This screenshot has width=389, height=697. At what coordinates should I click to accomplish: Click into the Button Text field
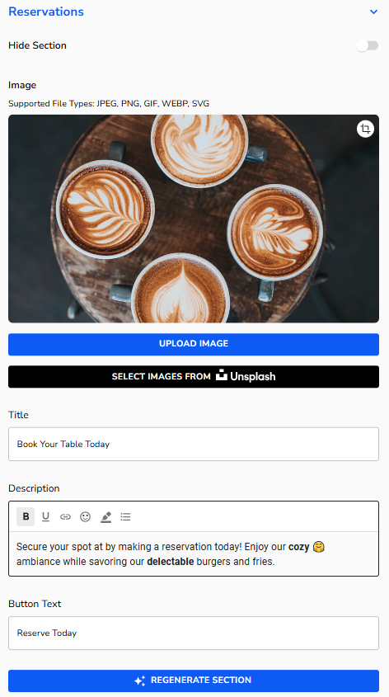pos(194,633)
